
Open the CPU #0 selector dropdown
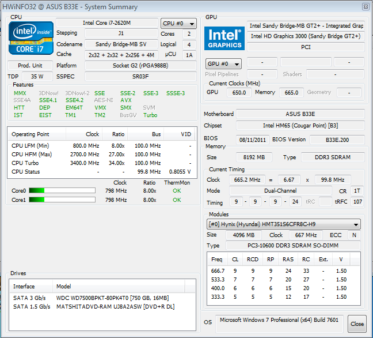point(178,23)
